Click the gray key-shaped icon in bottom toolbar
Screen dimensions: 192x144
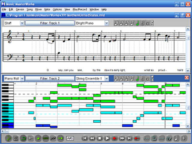[31, 138]
